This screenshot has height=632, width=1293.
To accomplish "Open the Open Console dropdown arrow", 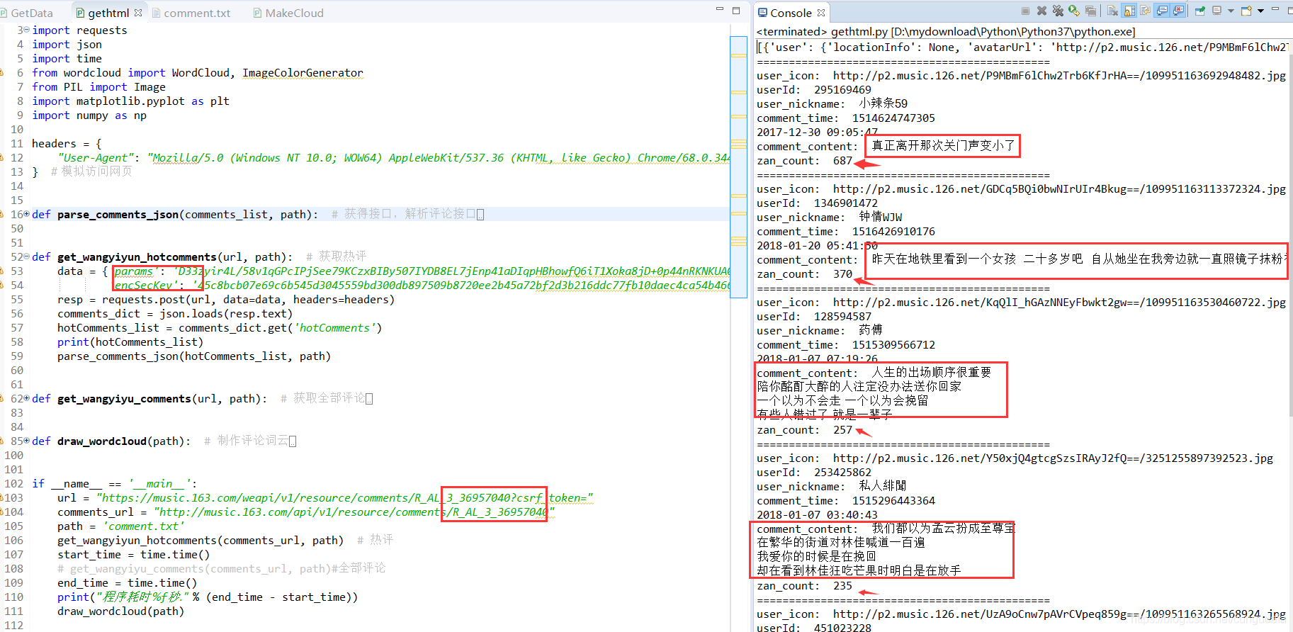I will point(1260,11).
